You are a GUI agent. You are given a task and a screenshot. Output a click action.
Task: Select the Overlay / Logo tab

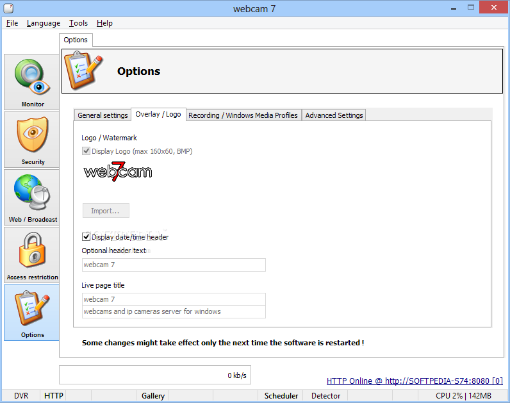(158, 114)
